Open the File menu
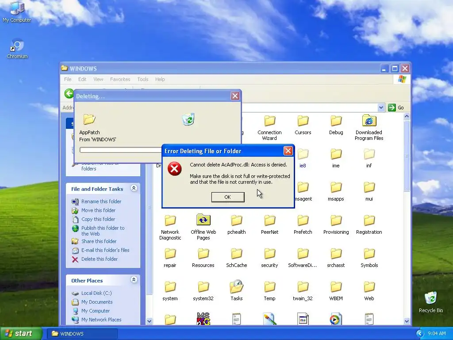This screenshot has height=340, width=453. tap(68, 79)
